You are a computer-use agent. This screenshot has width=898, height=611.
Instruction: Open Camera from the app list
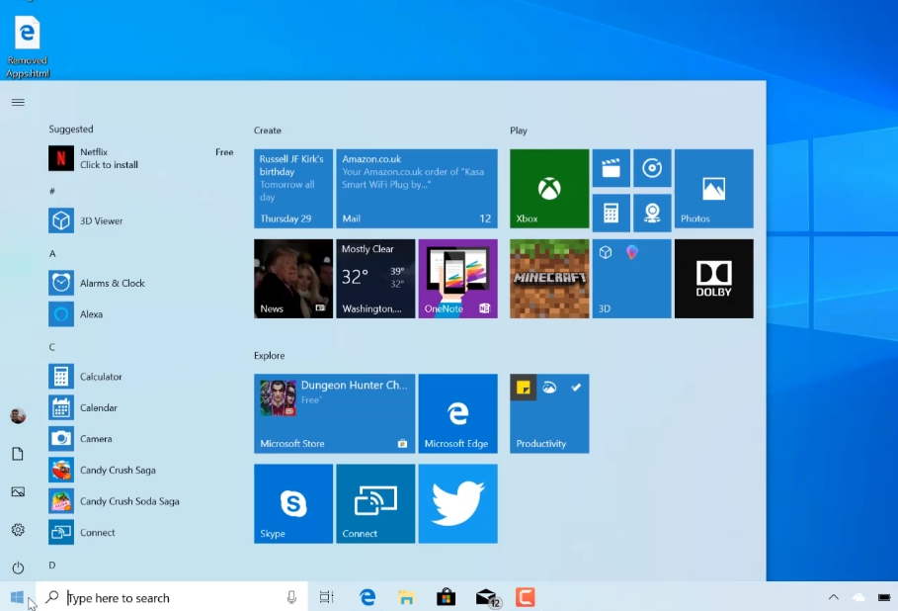(141, 438)
